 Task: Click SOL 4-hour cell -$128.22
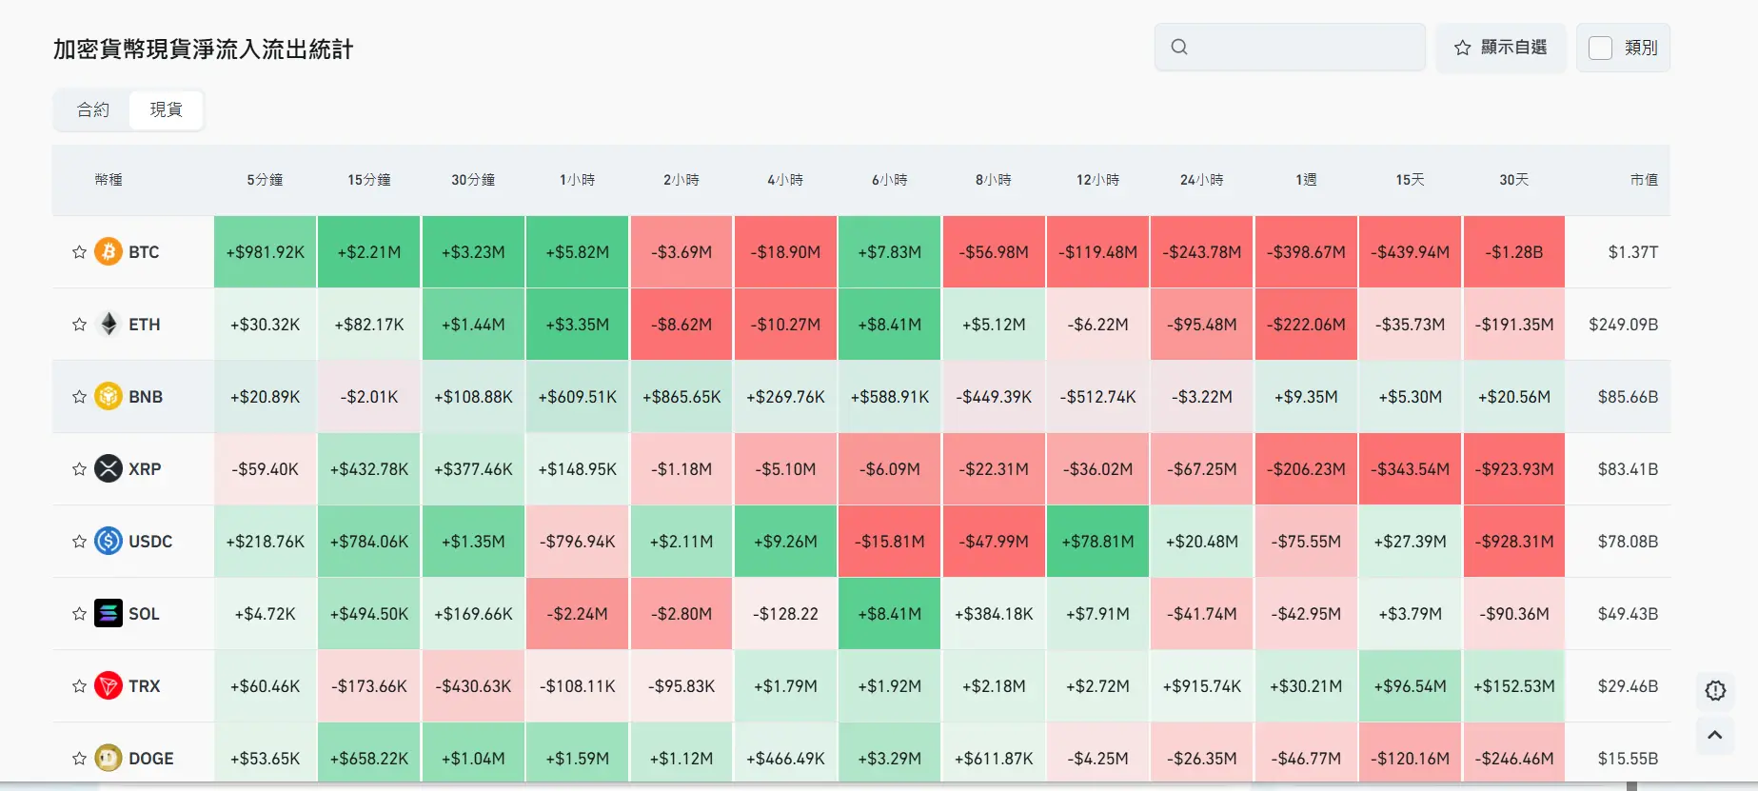coord(785,614)
